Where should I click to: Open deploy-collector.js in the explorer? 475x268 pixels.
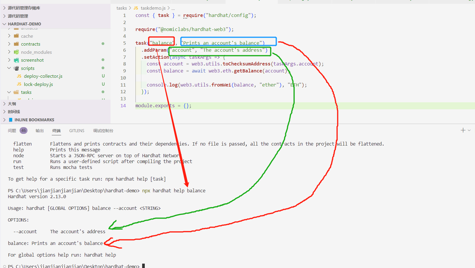point(43,76)
